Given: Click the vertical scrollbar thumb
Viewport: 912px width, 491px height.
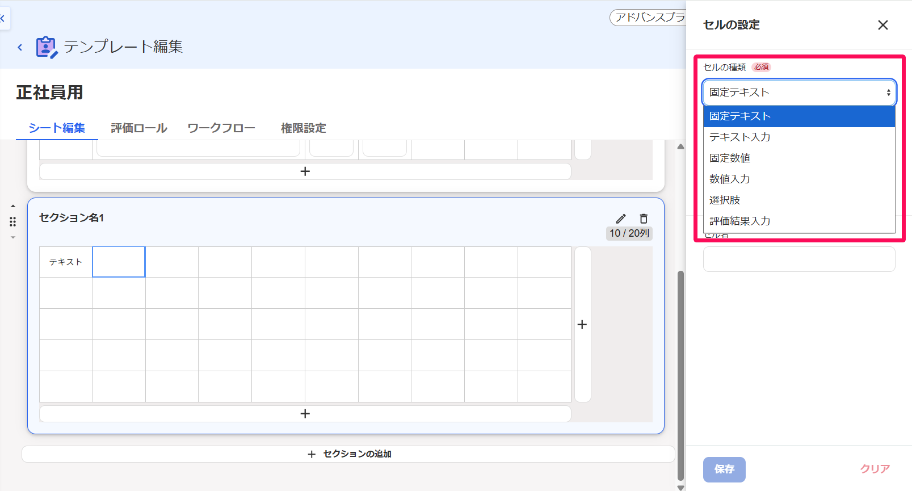Looking at the screenshot, I should tap(681, 375).
